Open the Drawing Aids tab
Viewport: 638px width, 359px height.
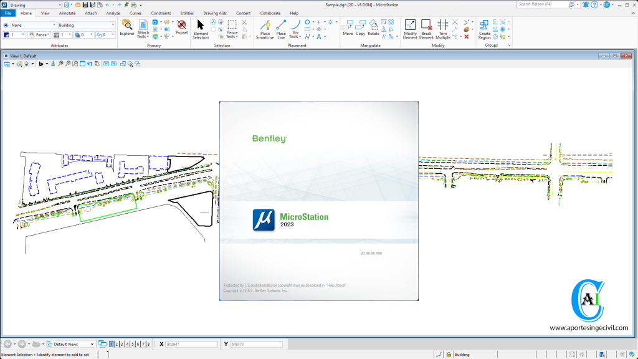click(215, 12)
